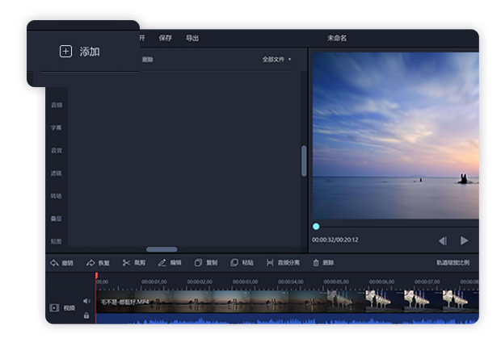The height and width of the screenshot is (363, 501).
Task: Play the preview video
Action: (x=465, y=240)
